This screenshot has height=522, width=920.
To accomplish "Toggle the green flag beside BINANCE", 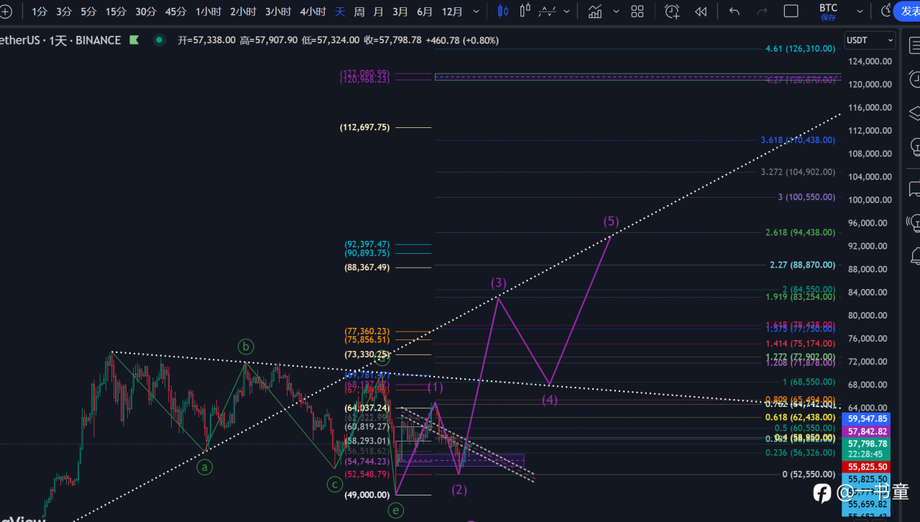I will (134, 40).
